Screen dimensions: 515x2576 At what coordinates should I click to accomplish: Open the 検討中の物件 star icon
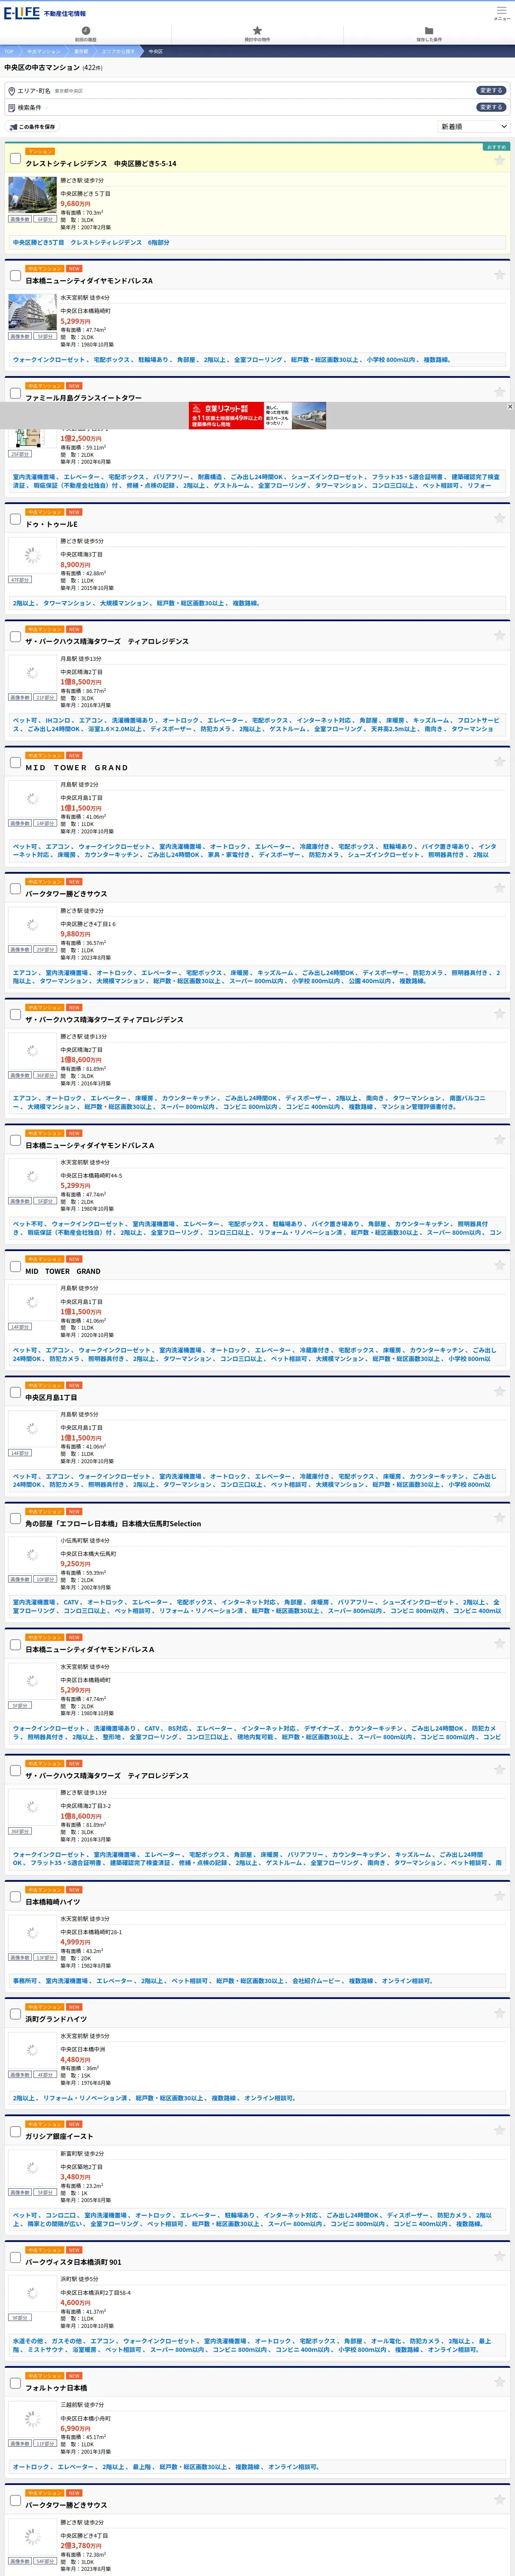pos(257,30)
